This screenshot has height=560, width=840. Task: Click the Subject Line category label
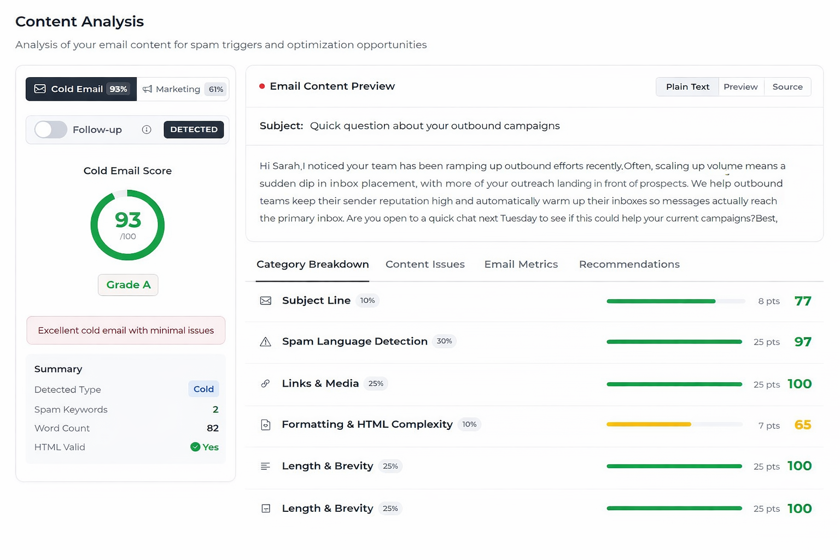(x=316, y=300)
